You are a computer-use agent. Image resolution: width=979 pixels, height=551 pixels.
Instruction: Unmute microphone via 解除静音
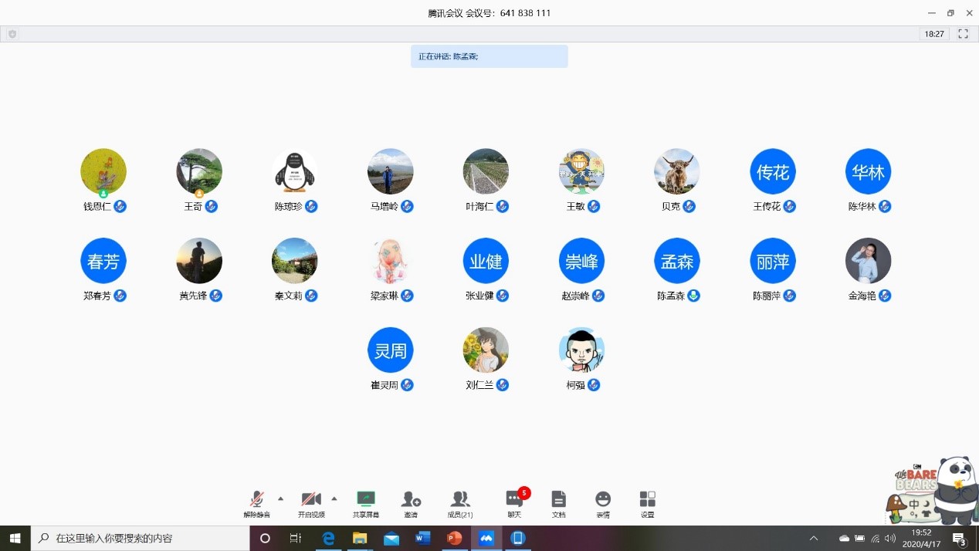pos(257,504)
